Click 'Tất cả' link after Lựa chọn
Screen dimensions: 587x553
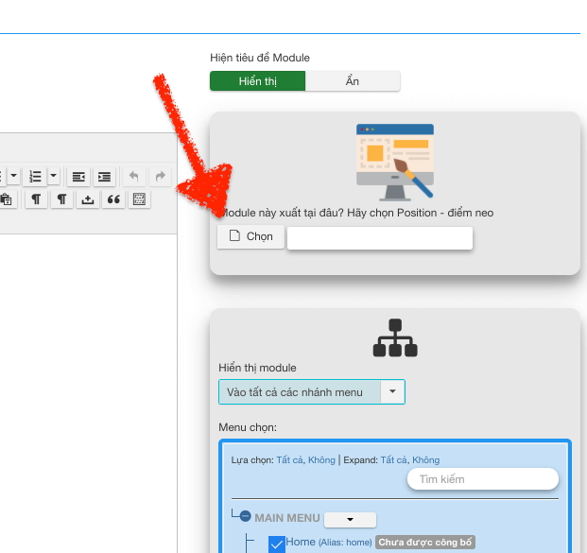[289, 460]
